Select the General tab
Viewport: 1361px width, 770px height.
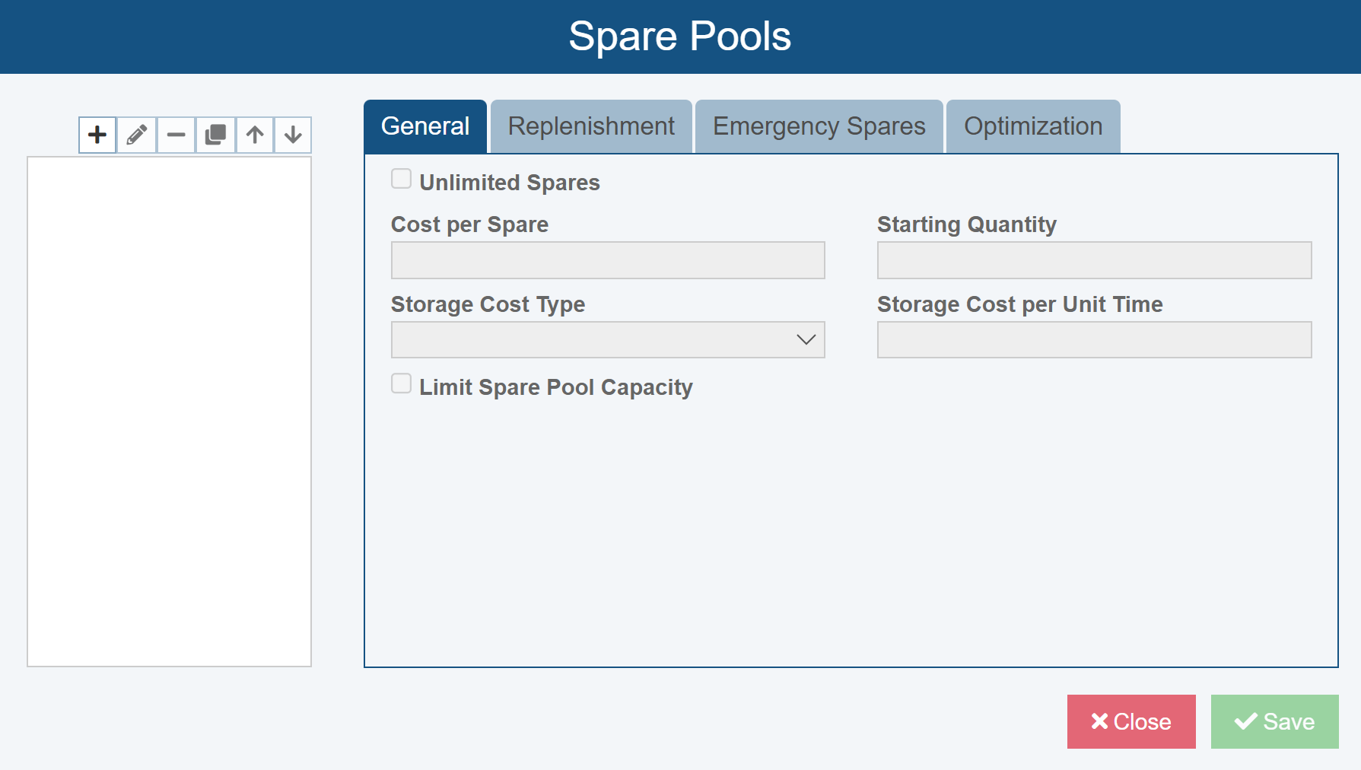[425, 126]
